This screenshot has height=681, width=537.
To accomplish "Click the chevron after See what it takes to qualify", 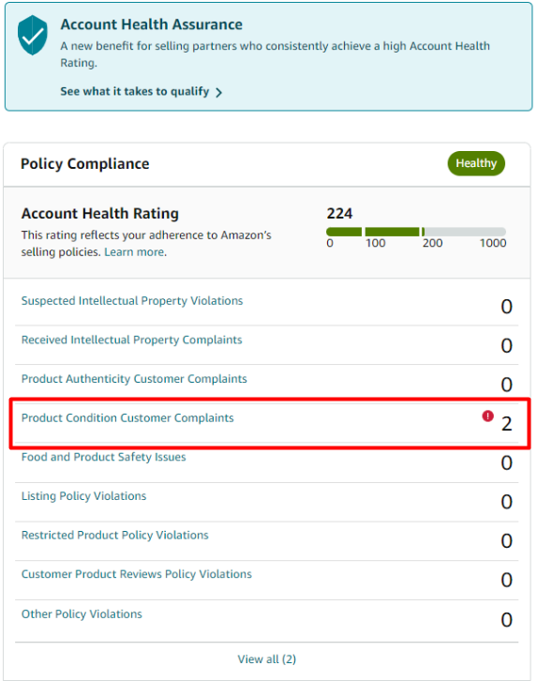I will 218,92.
